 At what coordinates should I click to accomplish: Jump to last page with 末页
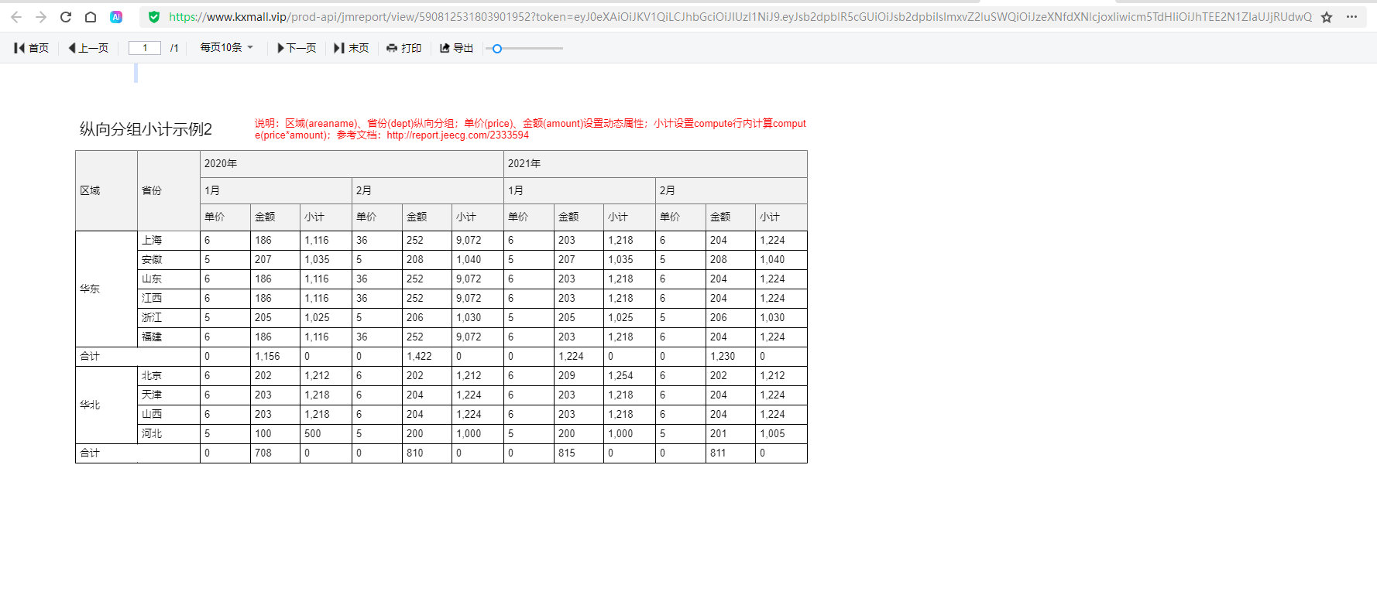[352, 48]
